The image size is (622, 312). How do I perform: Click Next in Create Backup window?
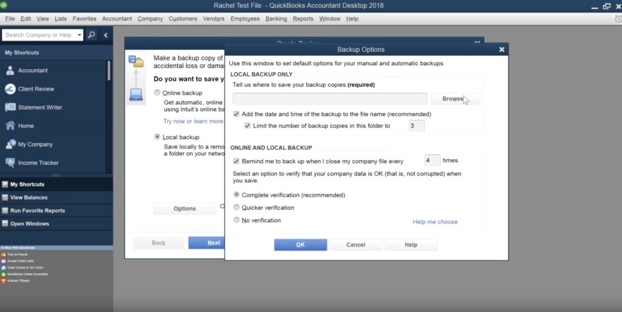pos(207,243)
